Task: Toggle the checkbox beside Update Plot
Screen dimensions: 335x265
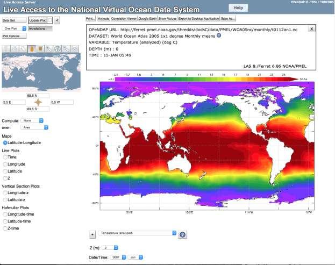Action: (49, 20)
